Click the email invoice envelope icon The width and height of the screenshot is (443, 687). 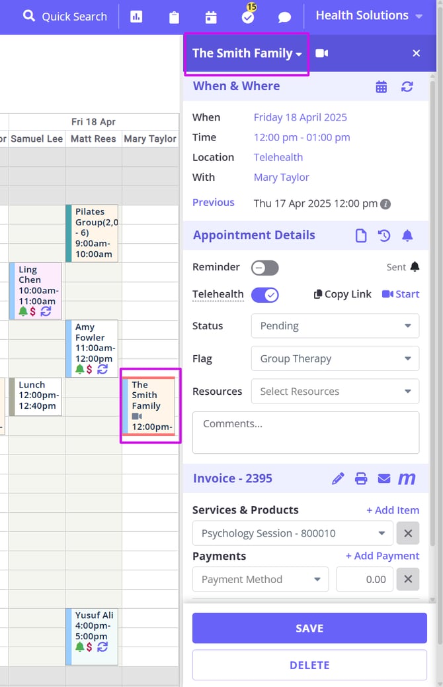coord(384,478)
